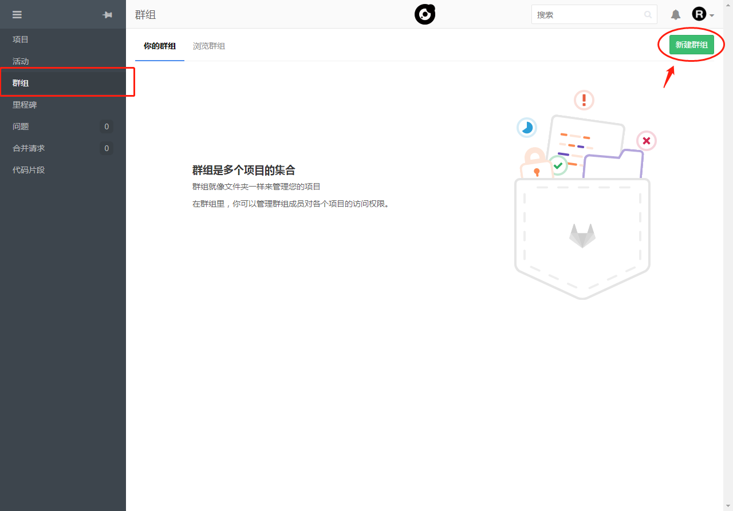Viewport: 733px width, 511px height.
Task: Click the 新建群组 green button
Action: 692,45
